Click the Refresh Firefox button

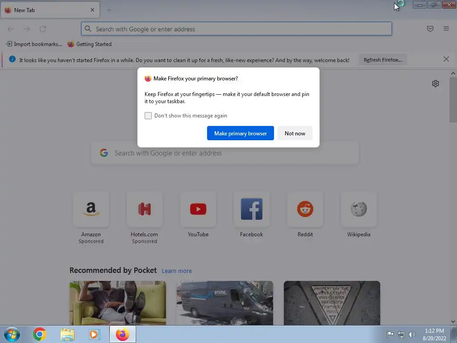382,60
